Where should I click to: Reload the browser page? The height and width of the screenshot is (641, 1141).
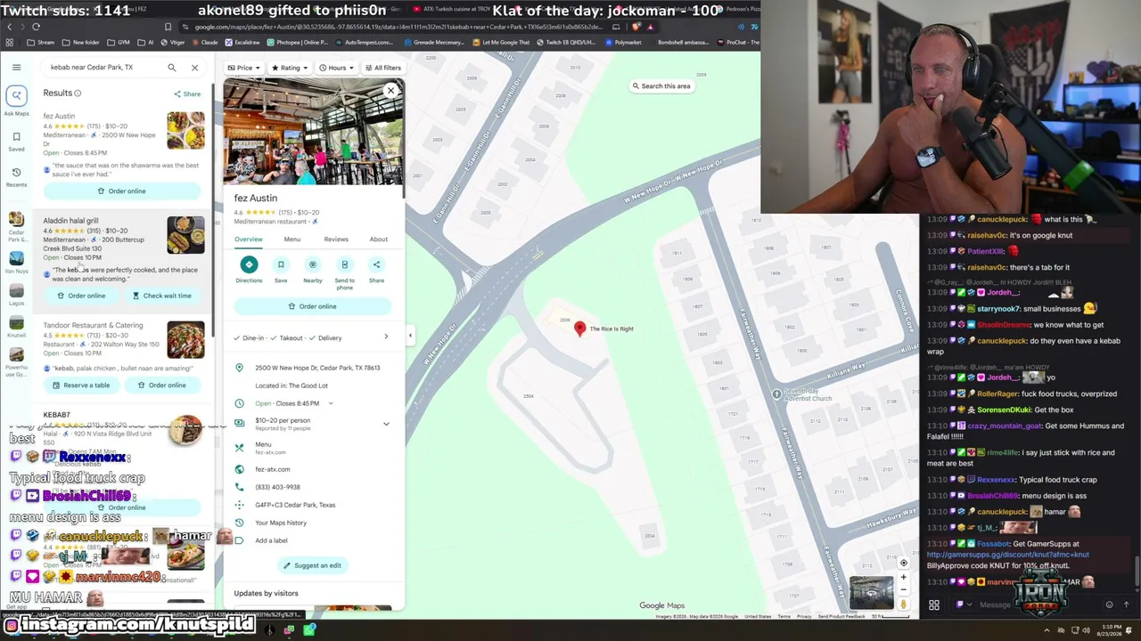click(x=37, y=27)
